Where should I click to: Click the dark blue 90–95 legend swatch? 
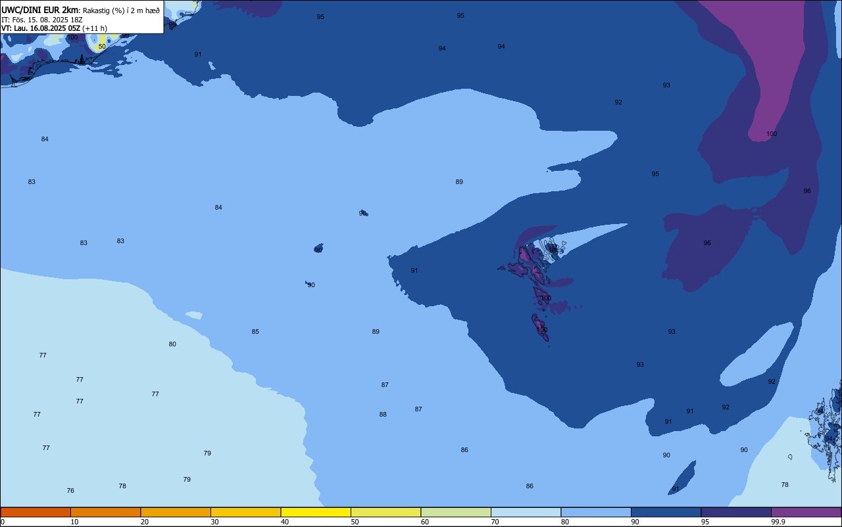666,512
